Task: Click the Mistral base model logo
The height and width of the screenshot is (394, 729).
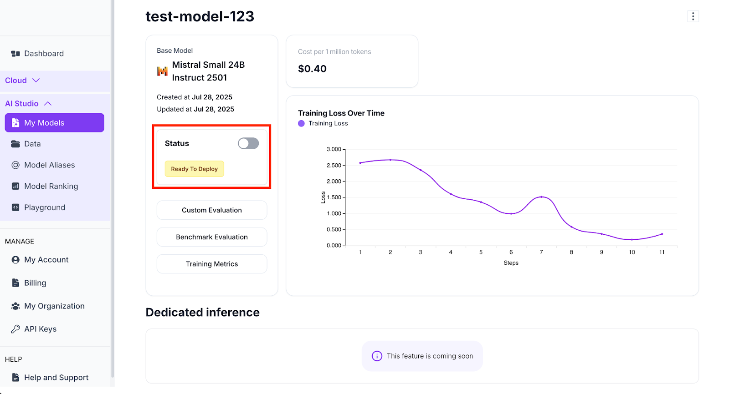Action: [162, 71]
